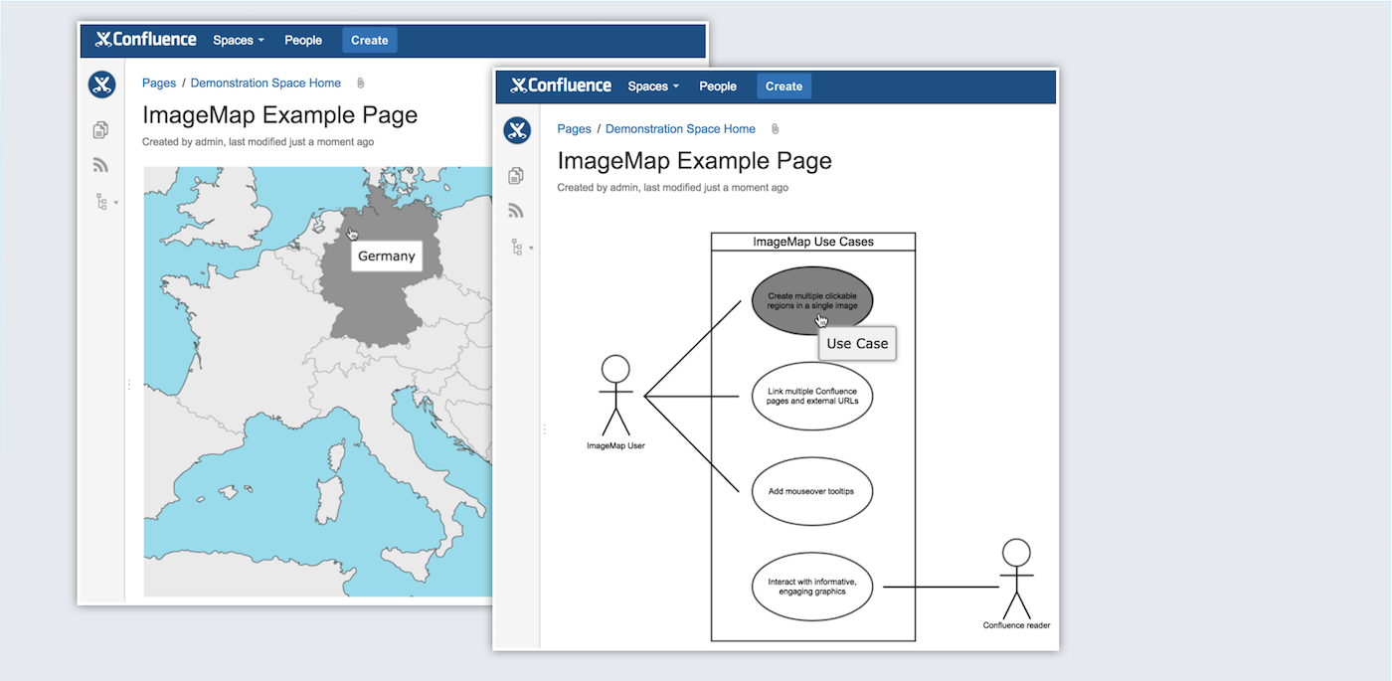Follow the Pages breadcrumb link in the front window
This screenshot has height=681, width=1392.
(574, 129)
